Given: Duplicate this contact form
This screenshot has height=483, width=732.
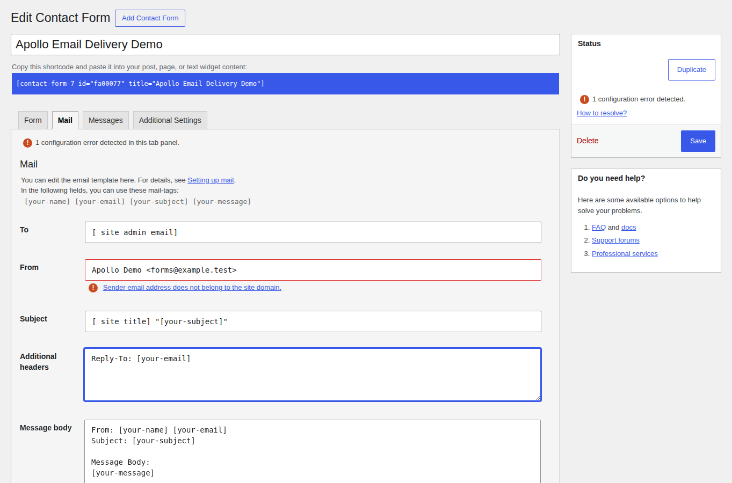Looking at the screenshot, I should coord(691,70).
